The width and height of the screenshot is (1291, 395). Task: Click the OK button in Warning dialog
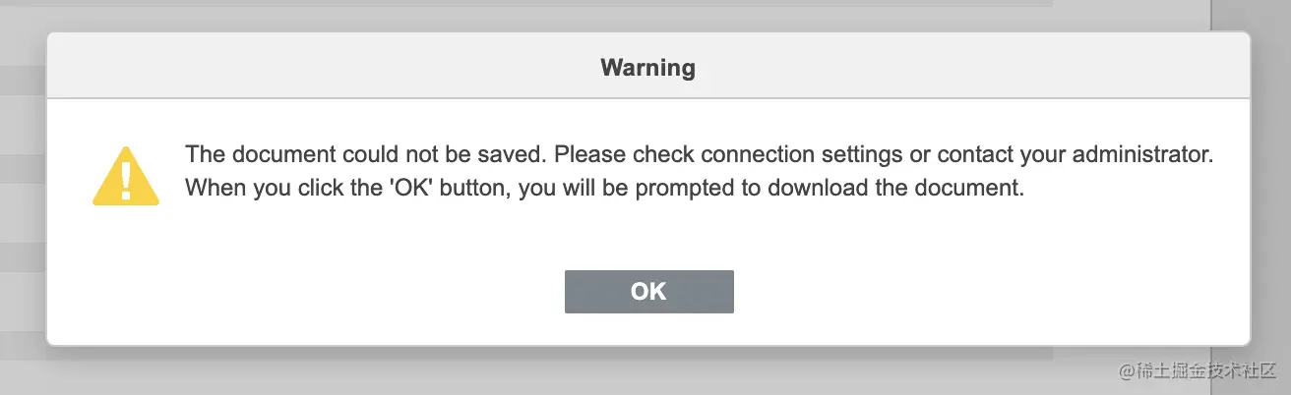click(x=648, y=292)
